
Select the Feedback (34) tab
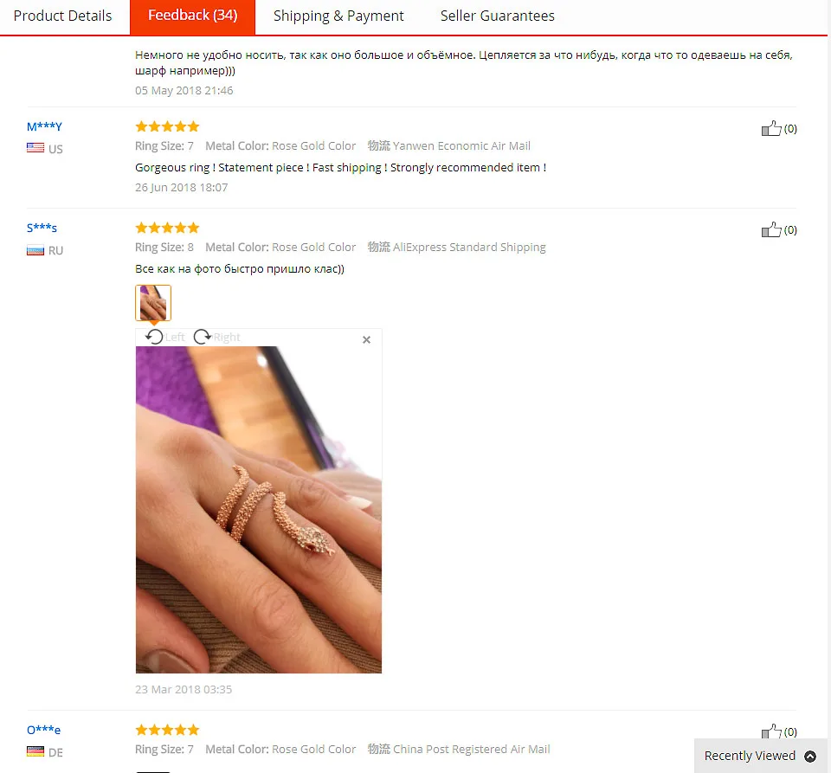click(x=192, y=16)
